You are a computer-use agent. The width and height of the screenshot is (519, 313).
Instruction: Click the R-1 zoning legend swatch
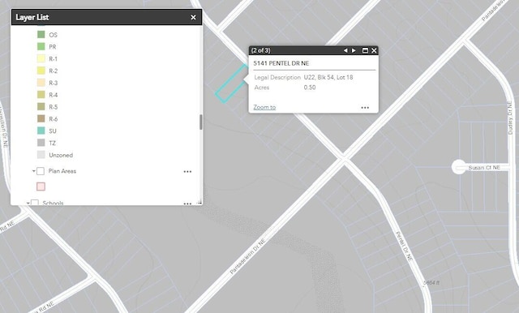(x=41, y=58)
